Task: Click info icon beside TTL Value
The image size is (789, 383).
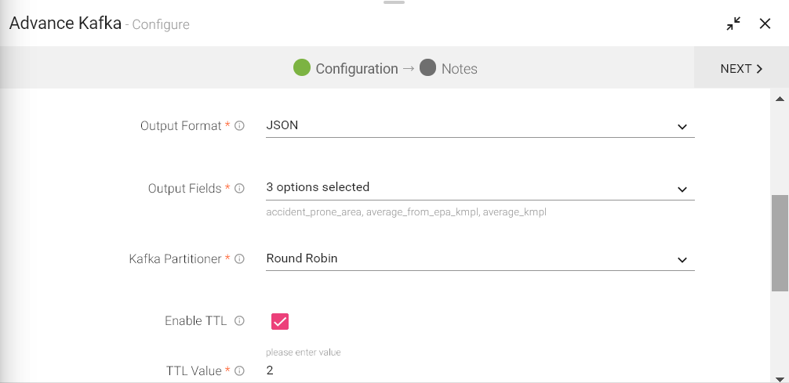Action: click(240, 370)
